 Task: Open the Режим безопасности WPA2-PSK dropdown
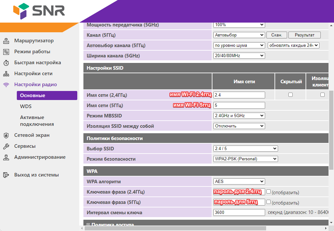click(x=246, y=159)
